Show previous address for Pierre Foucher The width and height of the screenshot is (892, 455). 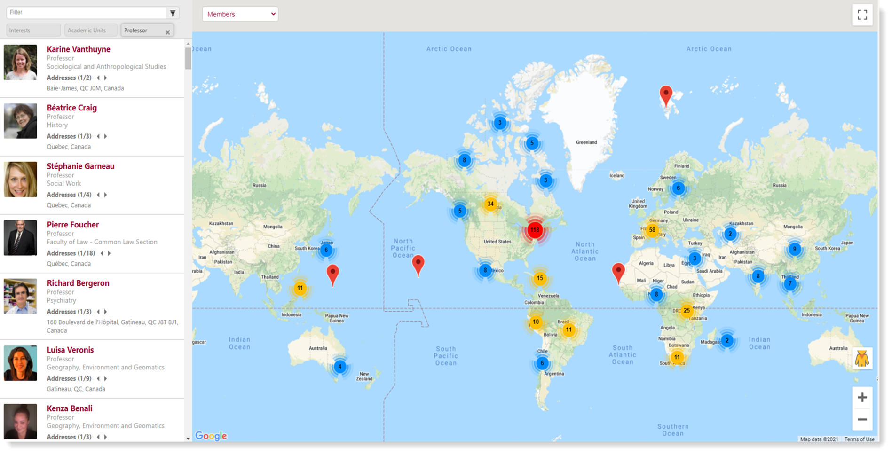(102, 253)
